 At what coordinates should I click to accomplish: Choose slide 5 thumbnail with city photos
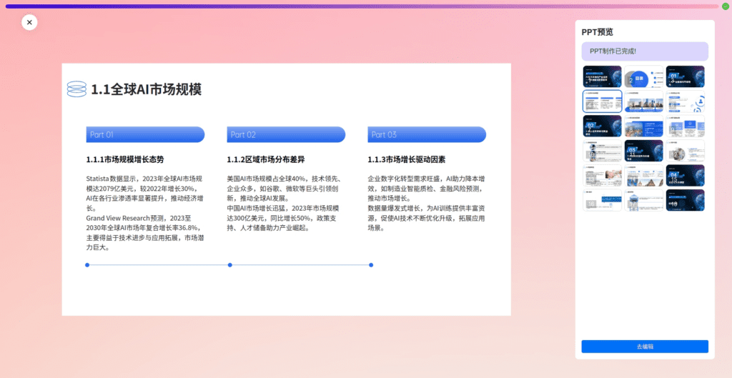643,101
